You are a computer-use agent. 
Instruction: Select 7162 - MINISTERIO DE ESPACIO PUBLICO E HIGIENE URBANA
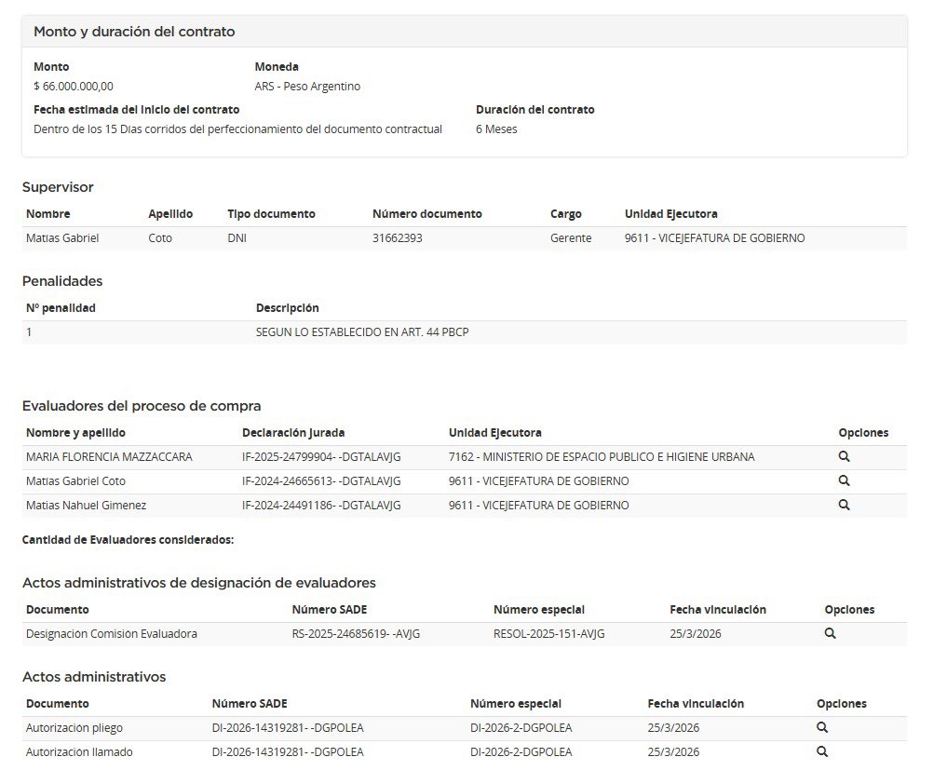click(x=602, y=456)
